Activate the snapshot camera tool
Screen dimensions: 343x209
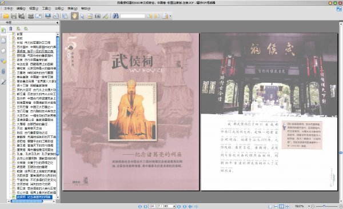pyautogui.click(x=98, y=16)
